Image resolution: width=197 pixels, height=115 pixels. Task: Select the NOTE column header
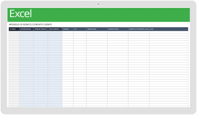(x=169, y=29)
